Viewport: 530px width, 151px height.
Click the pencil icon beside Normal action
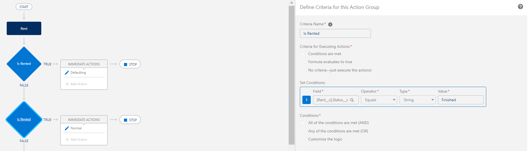[67, 128]
